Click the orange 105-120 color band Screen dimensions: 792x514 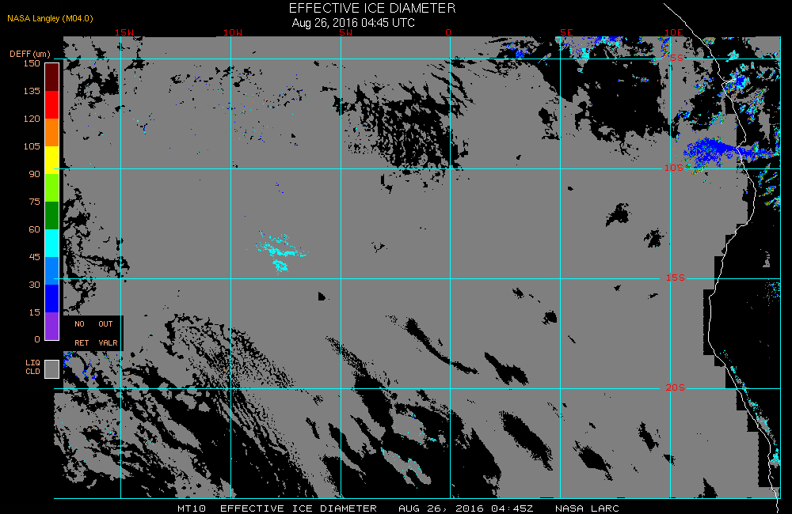(52, 133)
